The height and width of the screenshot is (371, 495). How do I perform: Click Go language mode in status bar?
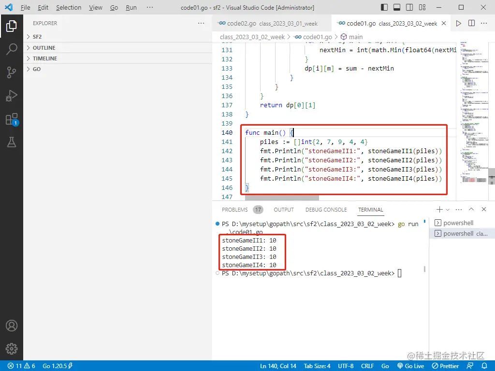point(385,366)
